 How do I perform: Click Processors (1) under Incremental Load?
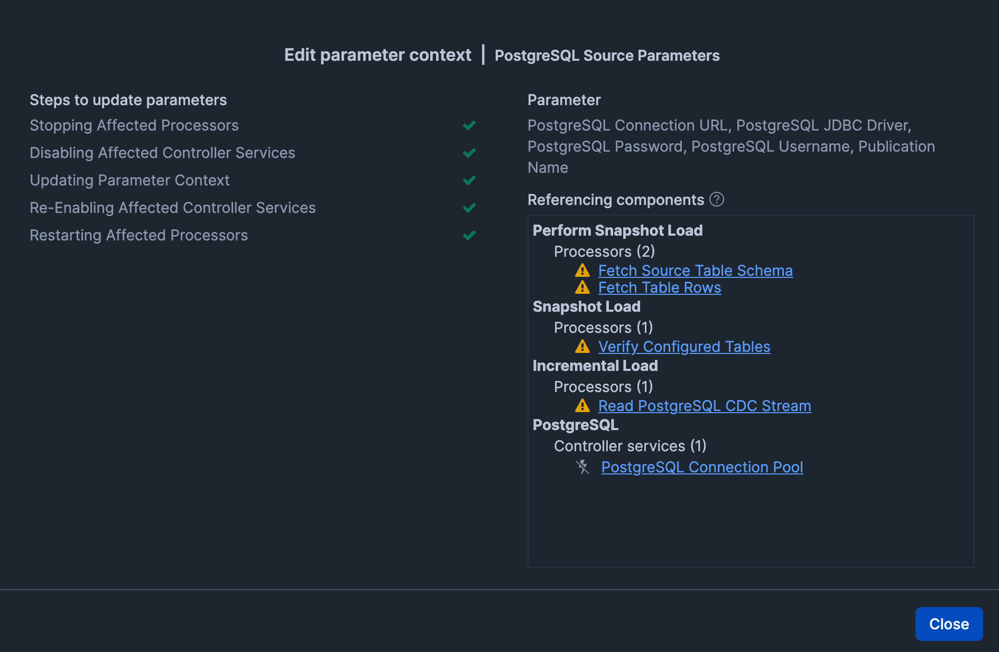[x=603, y=387]
